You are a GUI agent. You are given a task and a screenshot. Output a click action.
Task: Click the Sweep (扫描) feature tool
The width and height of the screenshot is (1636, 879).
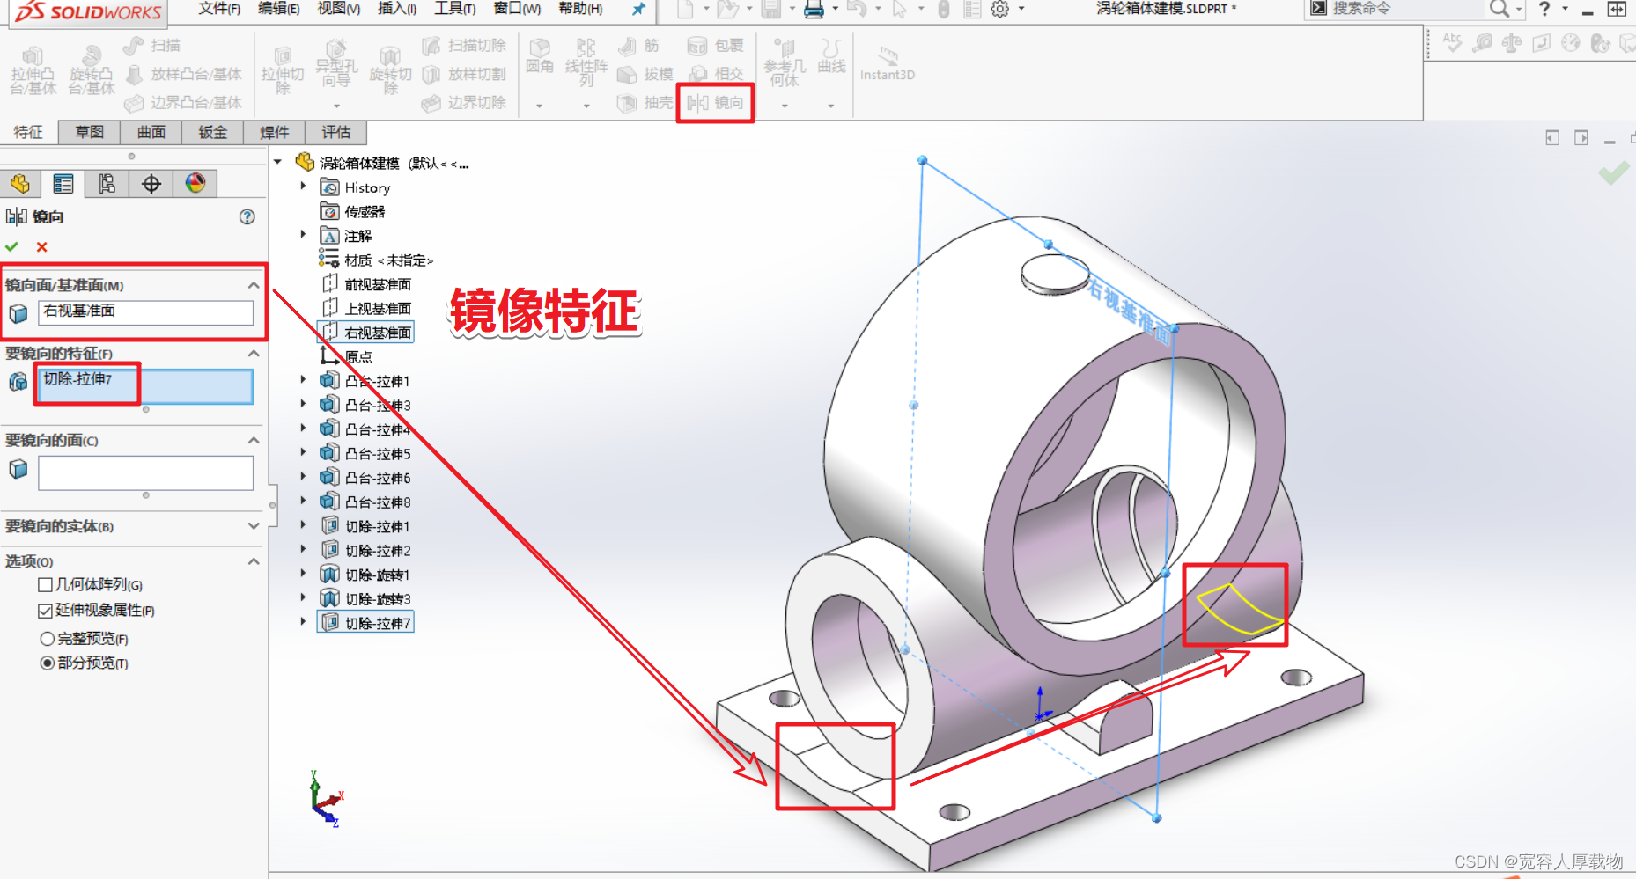[x=152, y=46]
